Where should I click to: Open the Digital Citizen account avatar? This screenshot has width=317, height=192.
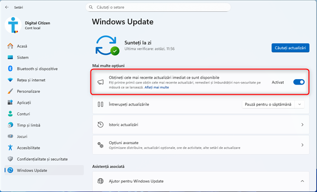(13, 25)
